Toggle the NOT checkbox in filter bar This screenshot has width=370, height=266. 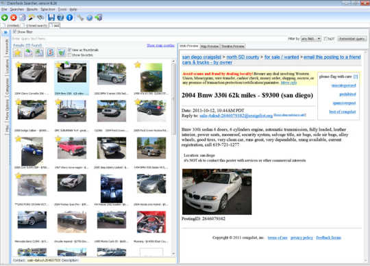coord(325,39)
